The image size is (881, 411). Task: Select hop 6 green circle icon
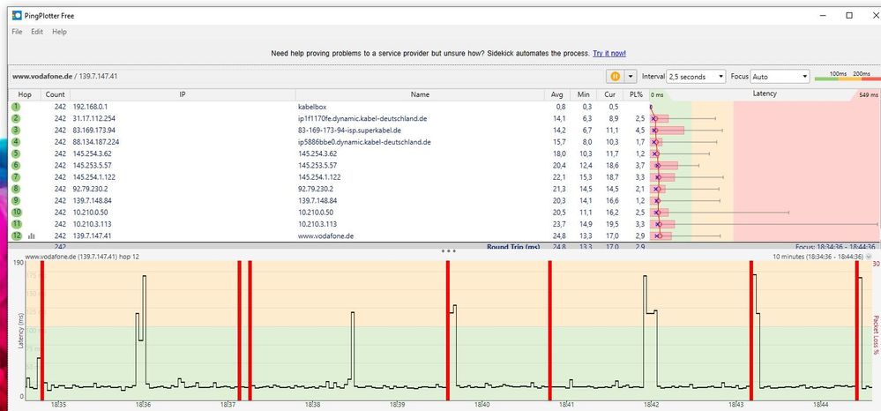[x=16, y=165]
